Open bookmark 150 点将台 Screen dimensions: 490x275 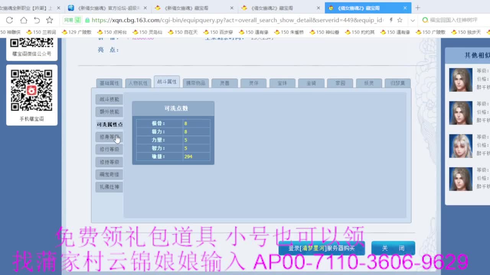click(x=112, y=32)
